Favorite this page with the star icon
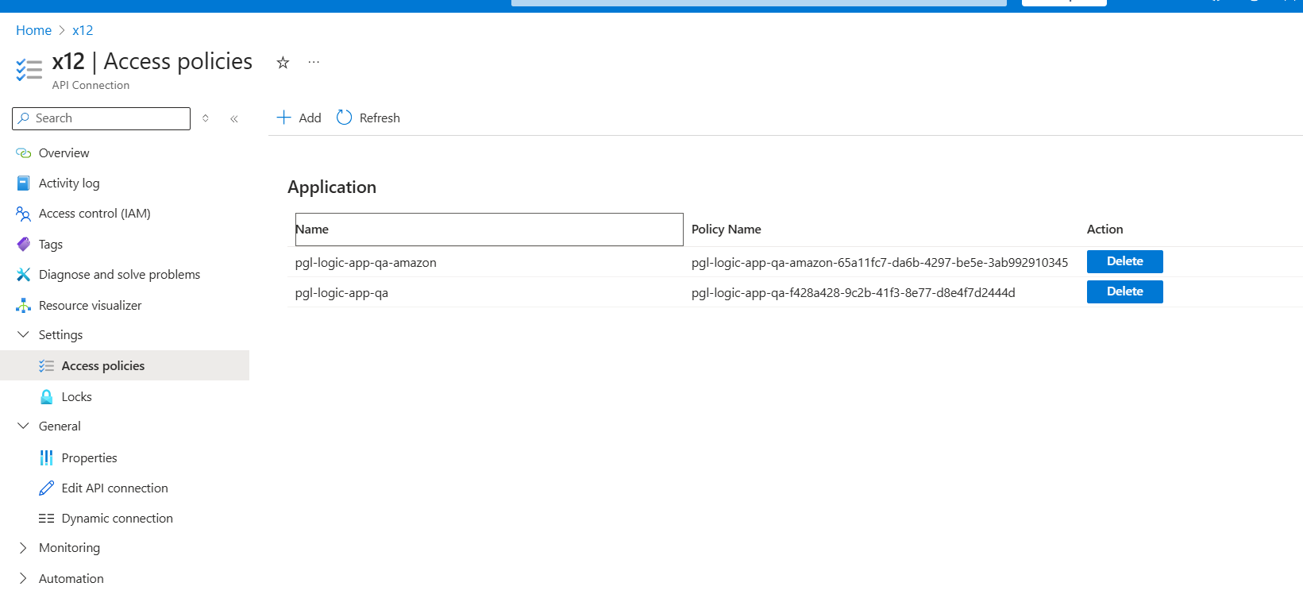This screenshot has height=602, width=1303. (x=283, y=62)
